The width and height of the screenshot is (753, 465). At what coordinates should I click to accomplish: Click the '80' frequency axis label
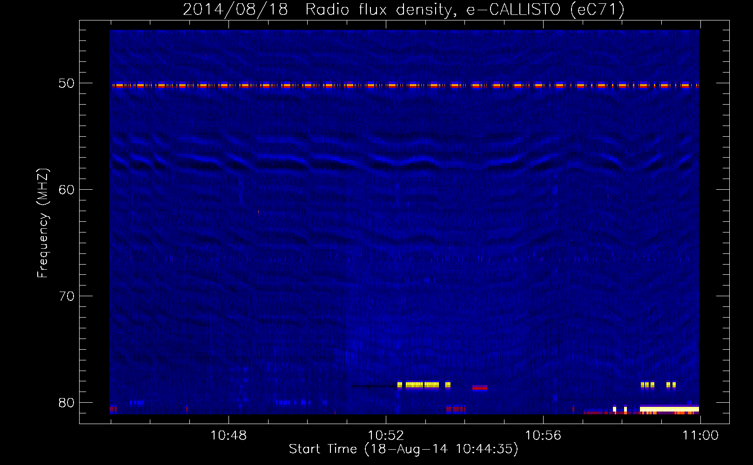[x=66, y=403]
